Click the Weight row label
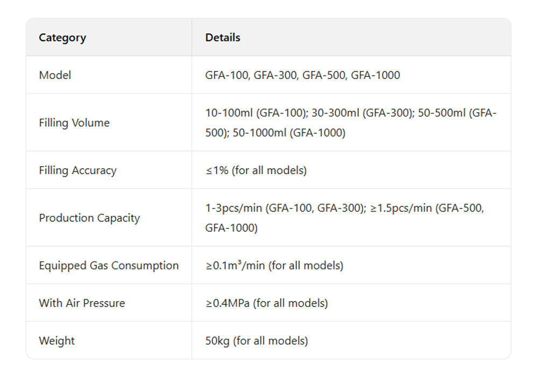Image resolution: width=538 pixels, height=376 pixels. tap(57, 341)
